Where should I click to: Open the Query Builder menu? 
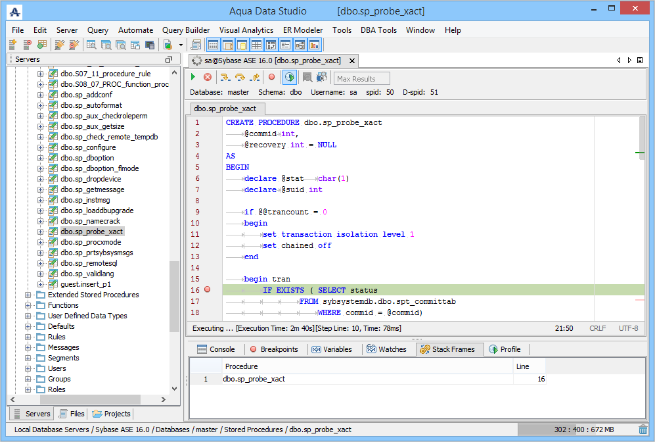[186, 30]
